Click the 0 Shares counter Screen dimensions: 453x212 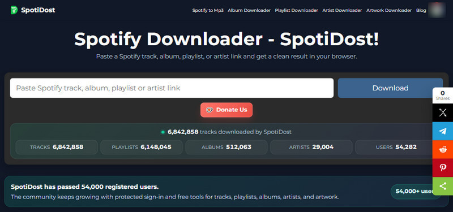(x=443, y=96)
